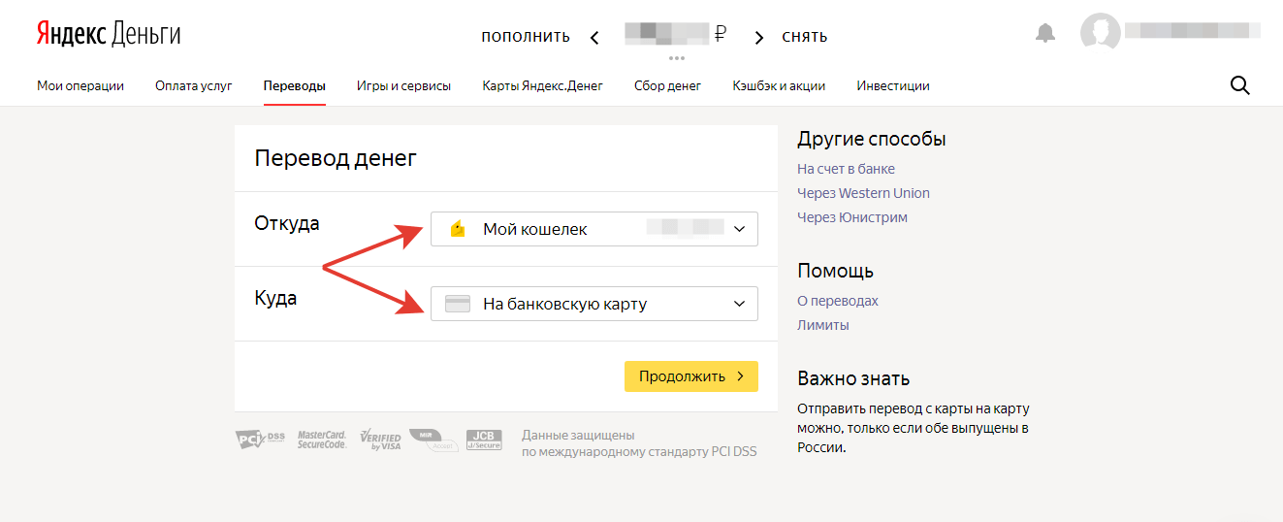
Task: Click the 'Снять' withdraw link
Action: coord(804,37)
